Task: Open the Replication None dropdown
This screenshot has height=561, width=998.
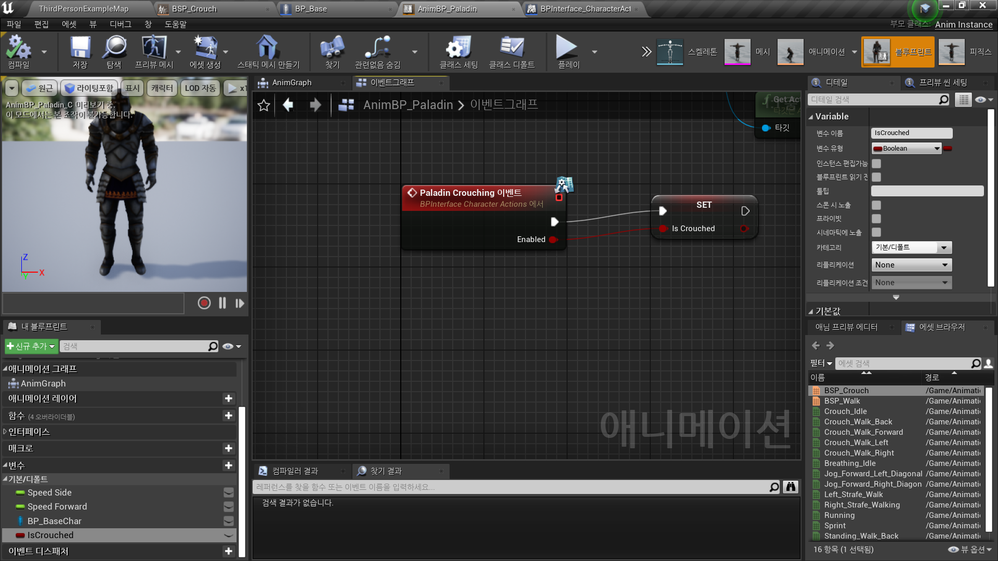Action: click(x=911, y=265)
